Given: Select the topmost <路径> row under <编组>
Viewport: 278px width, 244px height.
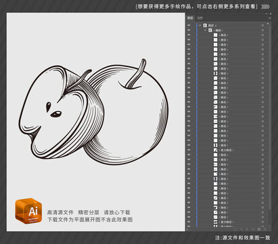Looking at the screenshot, I should point(223,35).
